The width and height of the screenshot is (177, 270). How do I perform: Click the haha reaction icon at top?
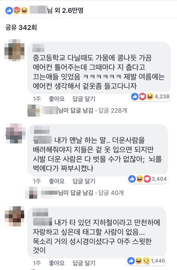point(24,10)
